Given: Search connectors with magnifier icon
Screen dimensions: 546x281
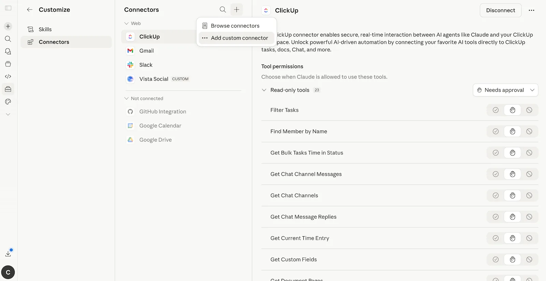Looking at the screenshot, I should (223, 10).
